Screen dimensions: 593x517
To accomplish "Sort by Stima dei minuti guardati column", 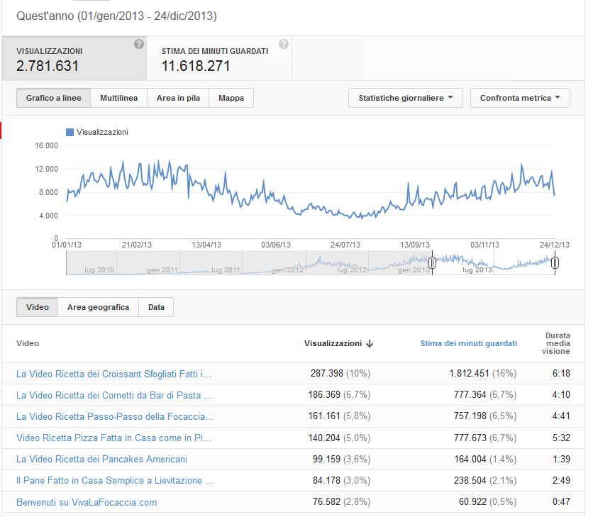I will 469,343.
